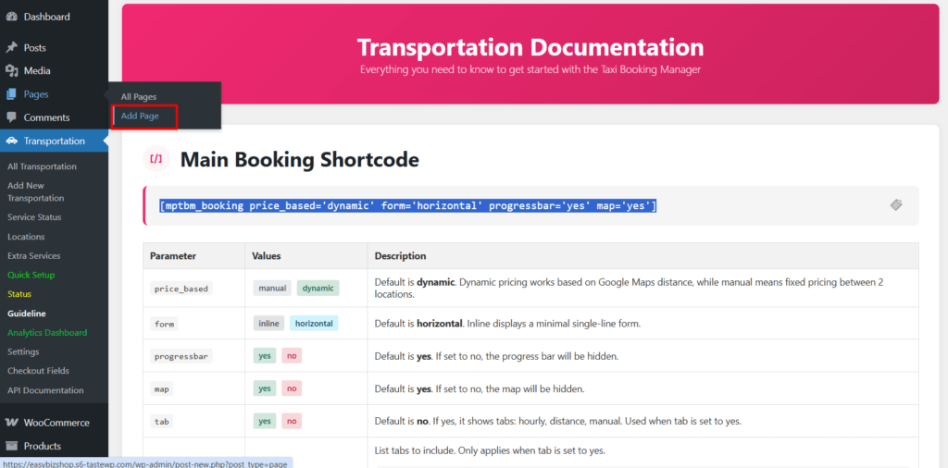Open Guideline submenu item
948x468 pixels.
pos(27,314)
